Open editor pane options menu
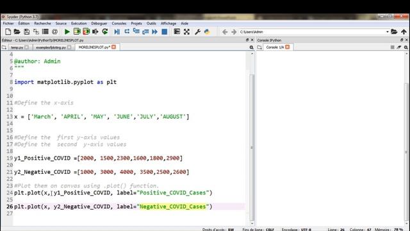Viewport: 410px width, 231px height. (252, 47)
